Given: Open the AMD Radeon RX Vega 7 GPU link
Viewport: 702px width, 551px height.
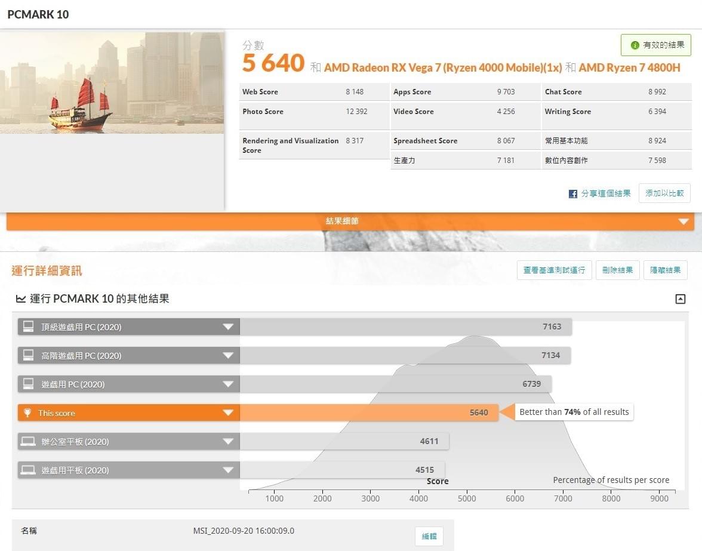Looking at the screenshot, I should [x=443, y=67].
